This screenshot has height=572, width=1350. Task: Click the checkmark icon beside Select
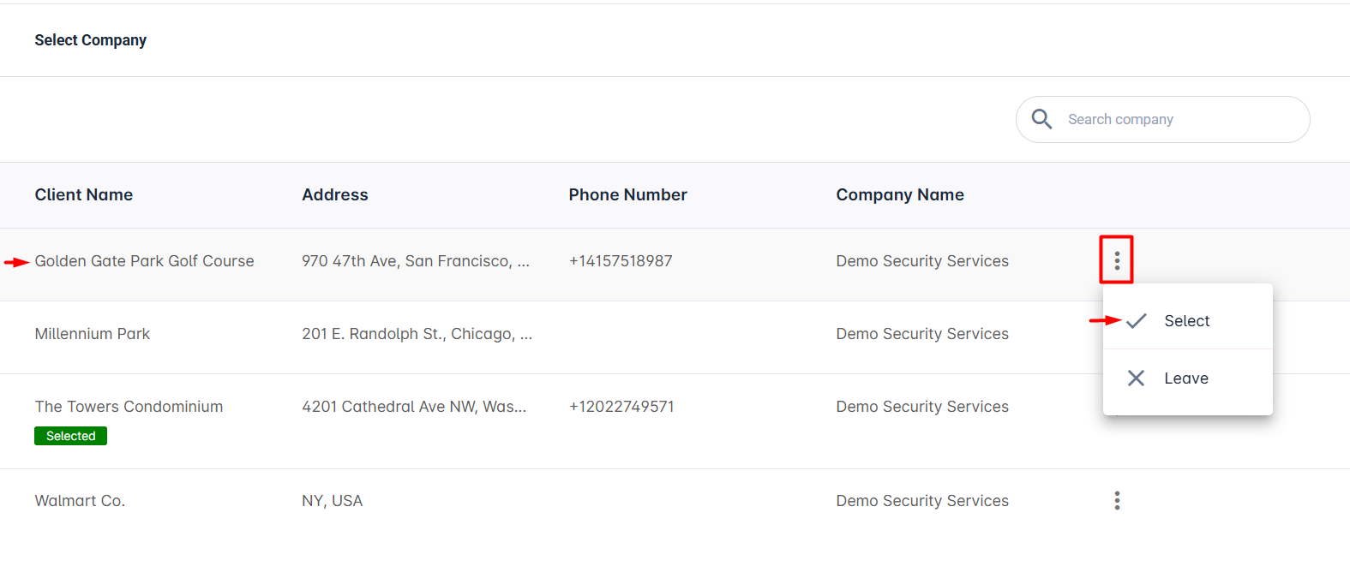[1136, 321]
